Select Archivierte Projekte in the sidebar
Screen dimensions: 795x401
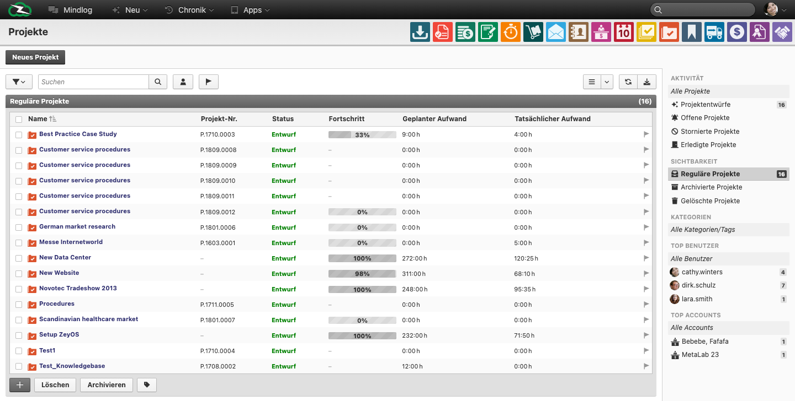pos(729,187)
